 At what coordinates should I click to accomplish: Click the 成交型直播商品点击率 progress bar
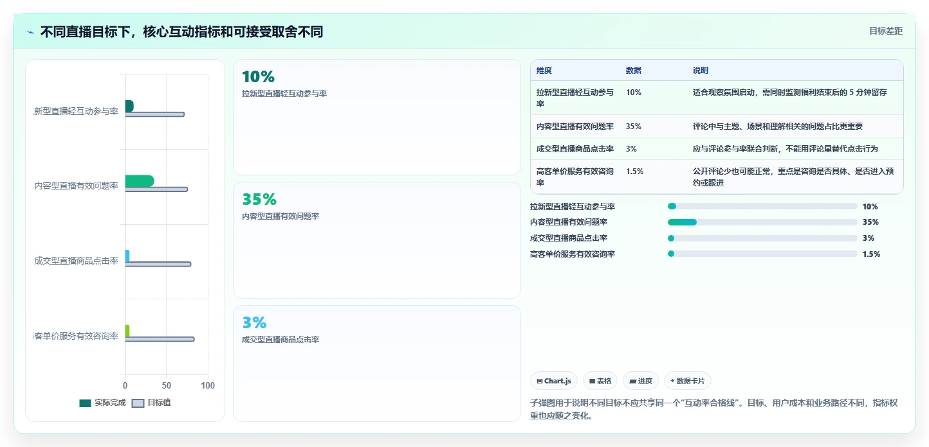(x=762, y=238)
